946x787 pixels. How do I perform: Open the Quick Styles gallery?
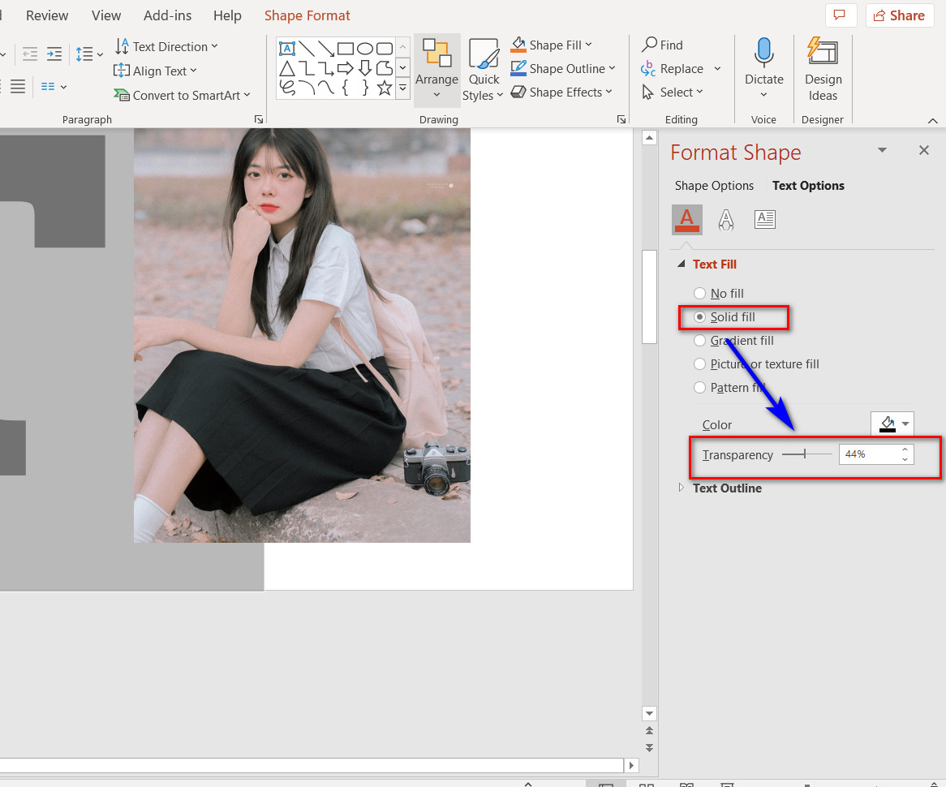[x=484, y=69]
